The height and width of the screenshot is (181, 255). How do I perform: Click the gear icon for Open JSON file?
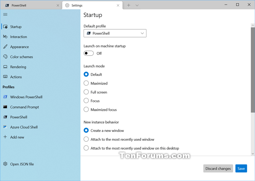(5, 164)
